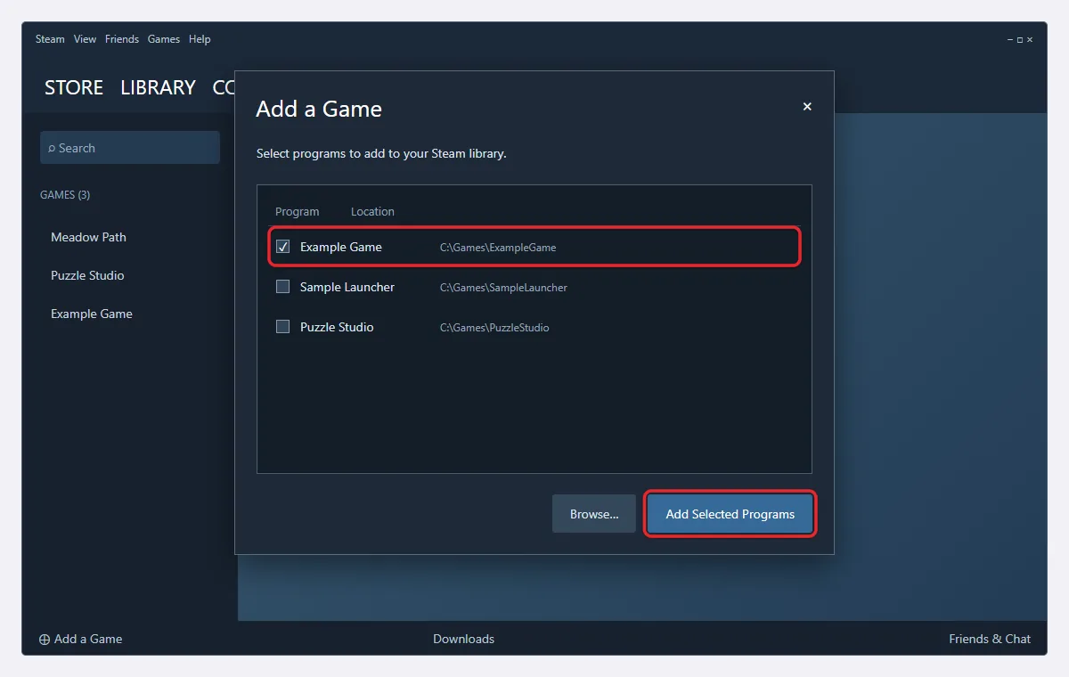The width and height of the screenshot is (1069, 677).
Task: Switch to the STORE tab
Action: click(74, 87)
